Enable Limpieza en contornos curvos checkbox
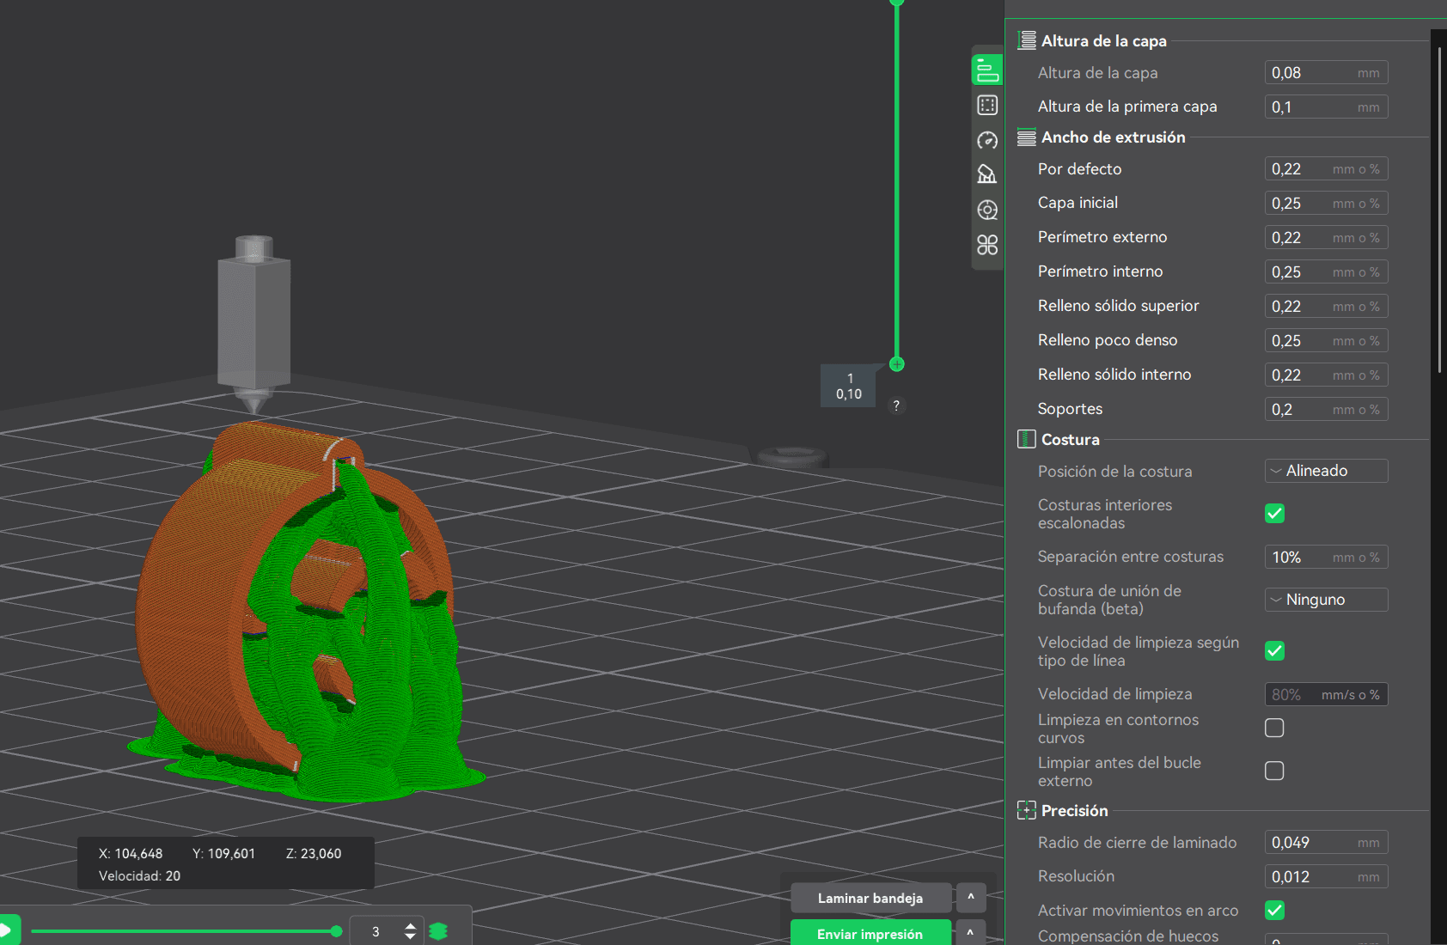This screenshot has width=1447, height=945. [x=1274, y=729]
